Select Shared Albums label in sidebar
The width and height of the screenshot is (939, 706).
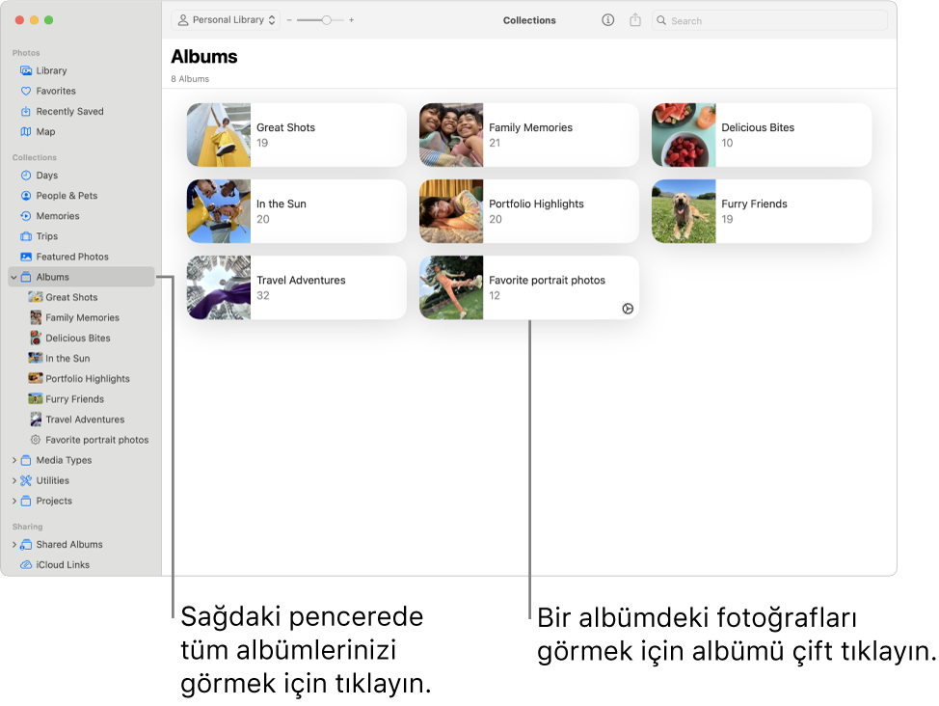point(68,545)
